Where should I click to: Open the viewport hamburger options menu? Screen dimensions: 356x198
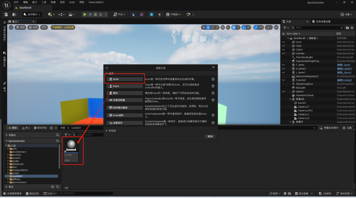11,27
